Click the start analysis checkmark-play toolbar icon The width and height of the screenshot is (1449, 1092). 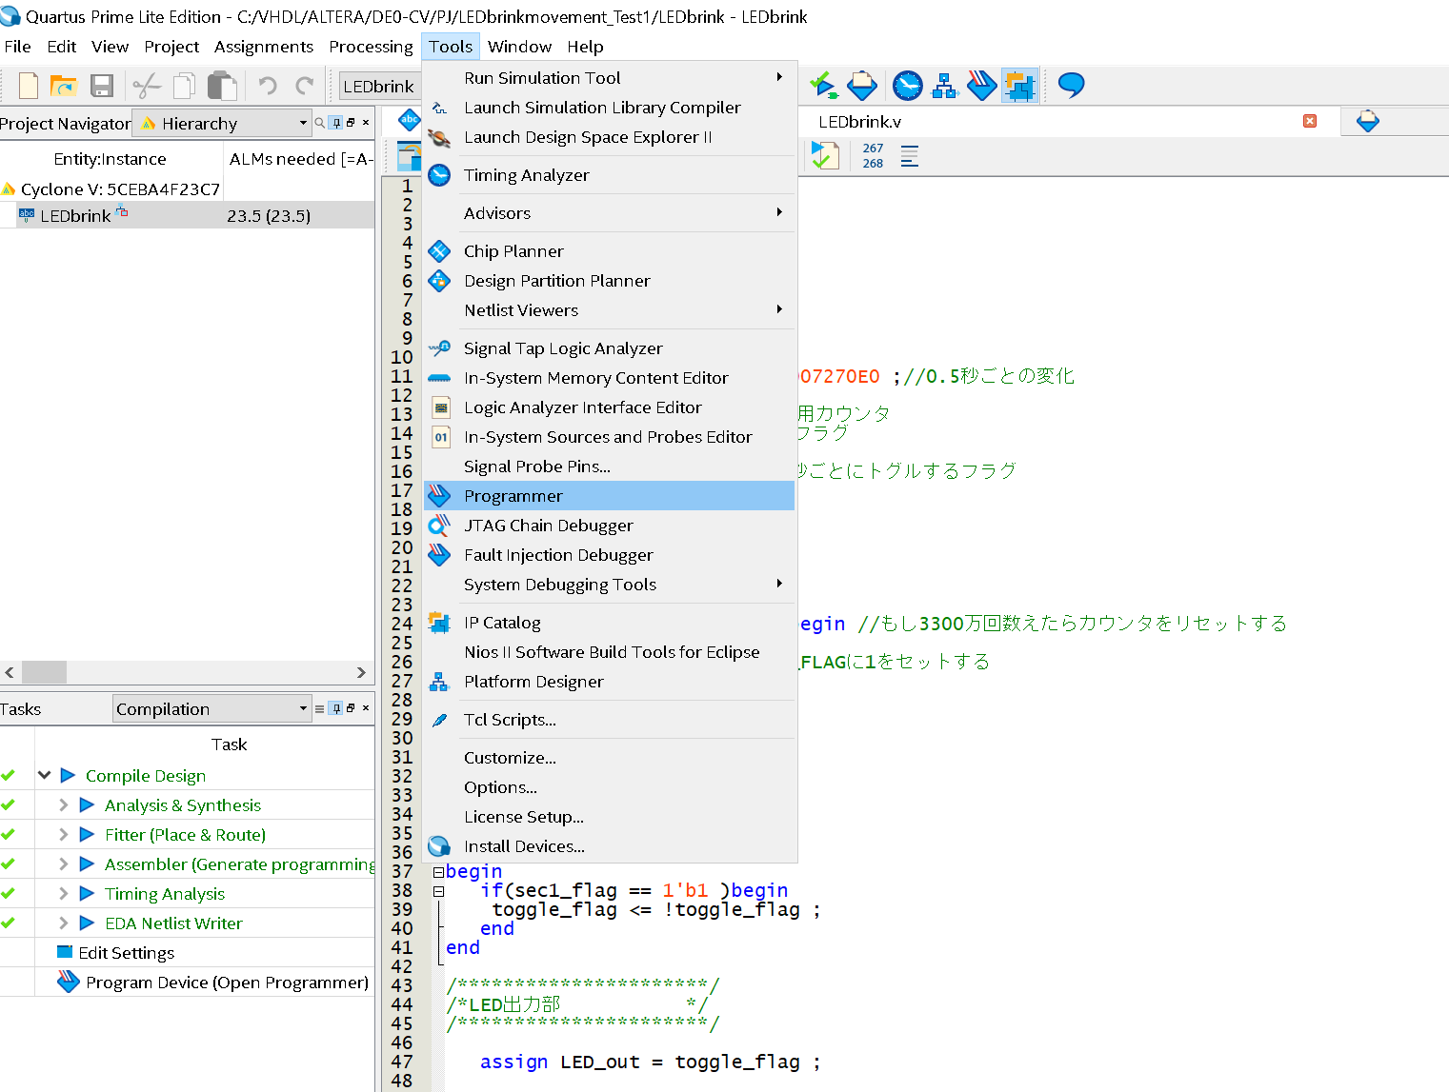pyautogui.click(x=824, y=86)
